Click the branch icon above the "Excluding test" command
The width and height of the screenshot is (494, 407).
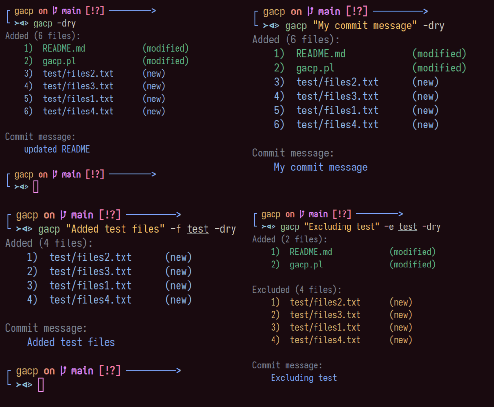tap(302, 214)
